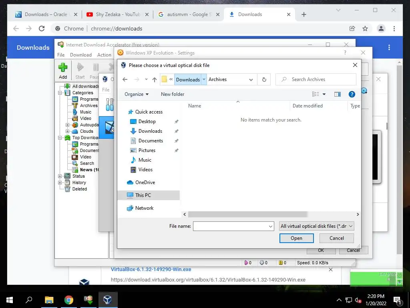The height and width of the screenshot is (308, 410).
Task: Go up one folder level in dialog
Action: [x=155, y=79]
